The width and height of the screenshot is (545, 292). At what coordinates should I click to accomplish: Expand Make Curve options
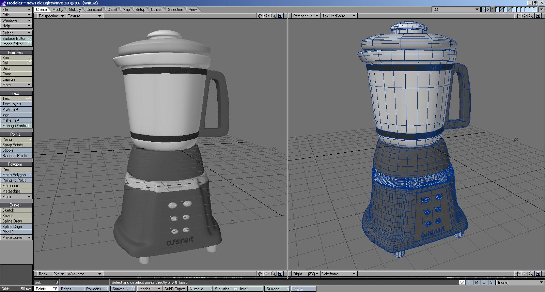click(x=16, y=237)
